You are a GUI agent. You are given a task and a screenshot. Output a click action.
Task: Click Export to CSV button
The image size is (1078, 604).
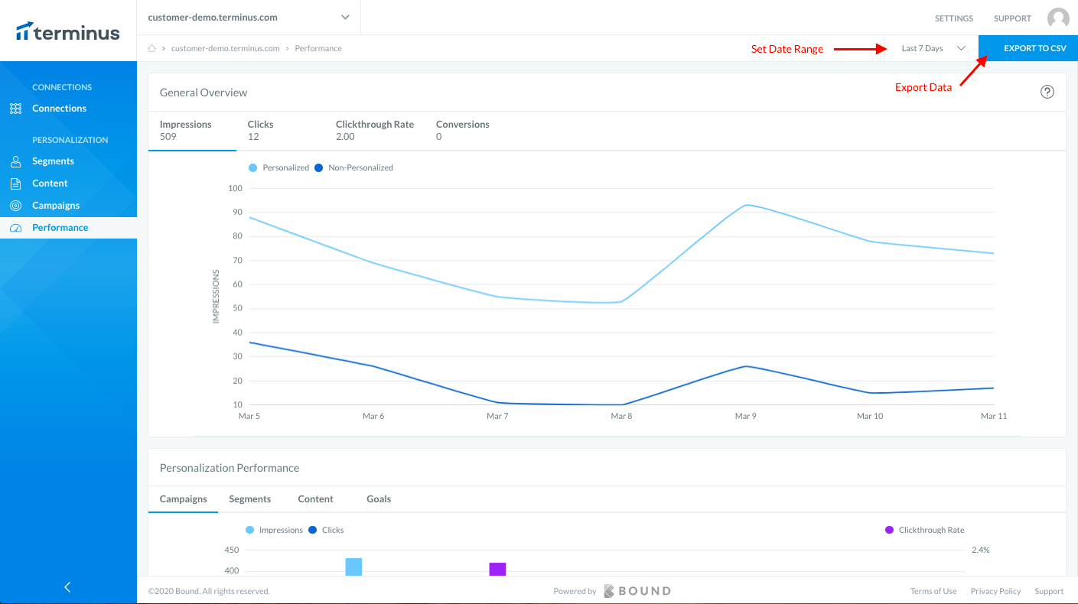(x=1028, y=48)
